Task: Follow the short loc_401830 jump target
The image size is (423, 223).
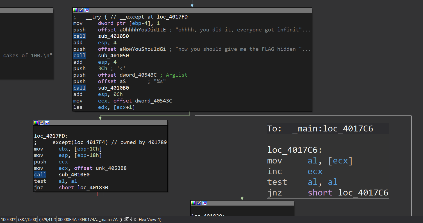Action: [x=93, y=188]
